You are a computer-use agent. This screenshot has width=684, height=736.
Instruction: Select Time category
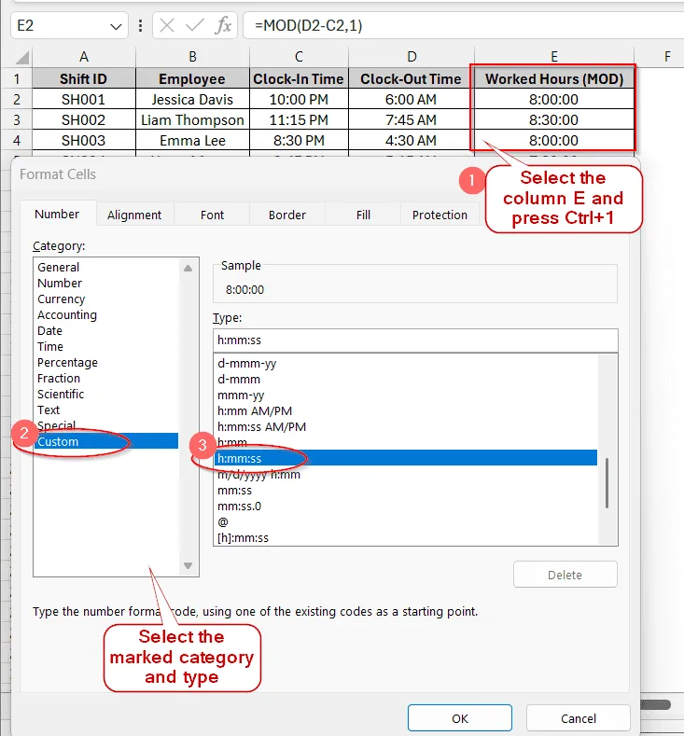click(x=107, y=346)
